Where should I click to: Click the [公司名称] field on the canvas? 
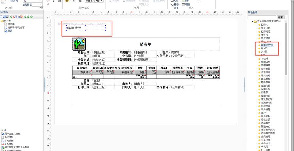[178, 87]
